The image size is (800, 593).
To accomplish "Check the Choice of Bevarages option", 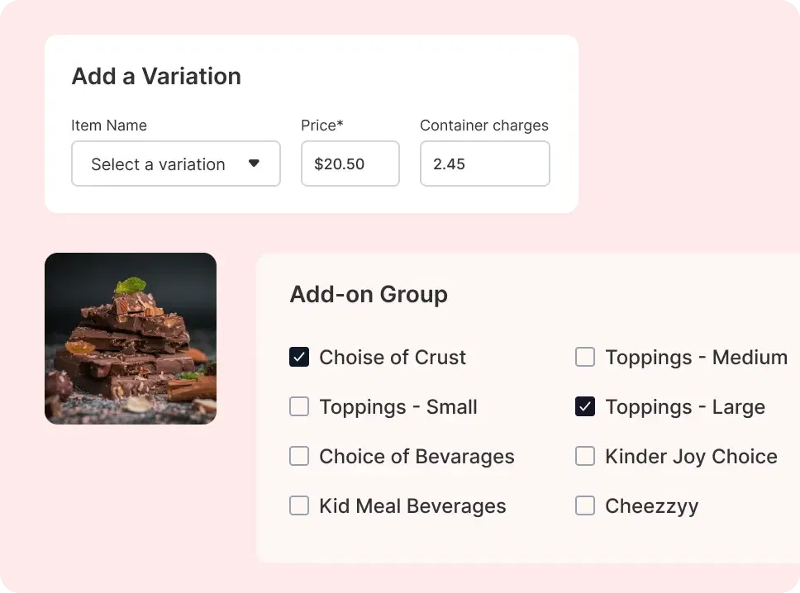I will 299,456.
